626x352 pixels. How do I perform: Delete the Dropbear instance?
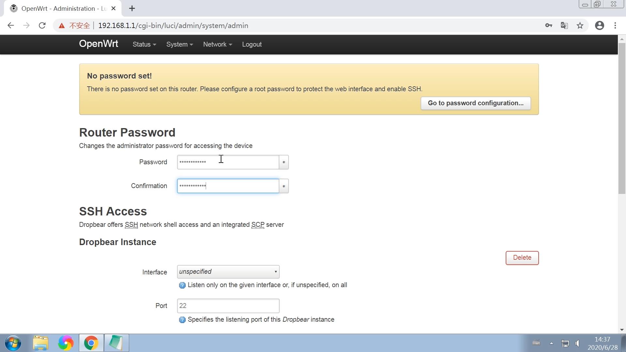coord(522,258)
